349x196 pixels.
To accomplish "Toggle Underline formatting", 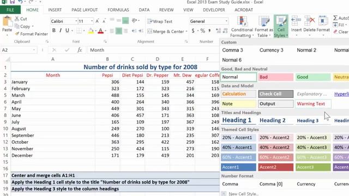I will (67, 30).
